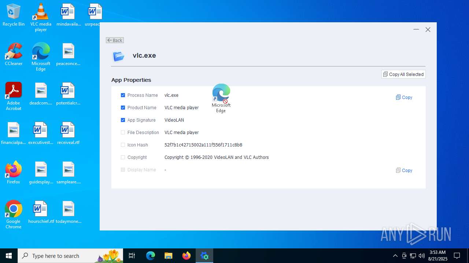Screen dimensions: 469x263
Task: Launch Firefox desktop shortcut
Action: tap(14, 173)
